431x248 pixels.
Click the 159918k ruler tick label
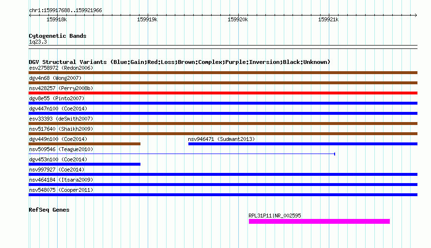click(57, 19)
